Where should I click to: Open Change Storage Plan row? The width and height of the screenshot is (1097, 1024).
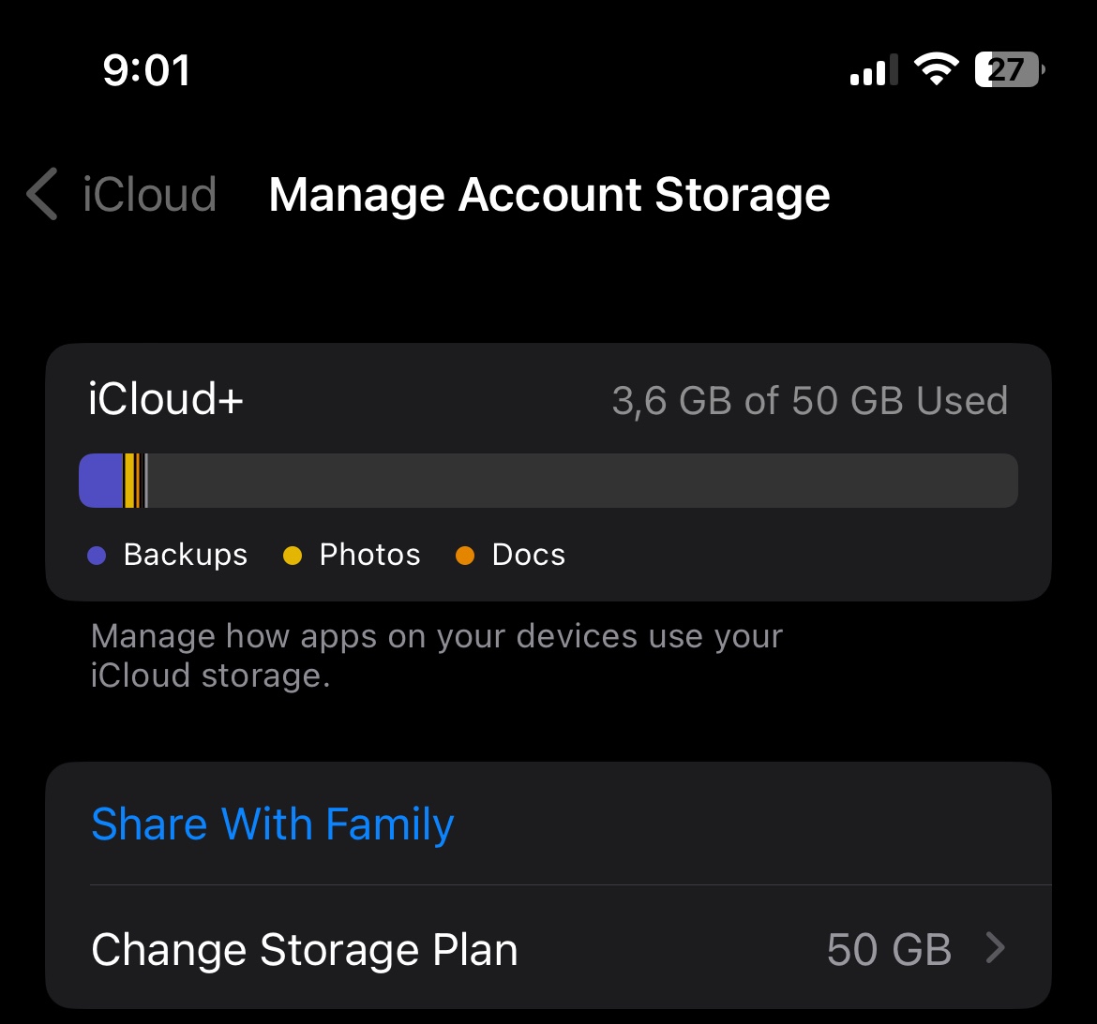[x=305, y=949]
